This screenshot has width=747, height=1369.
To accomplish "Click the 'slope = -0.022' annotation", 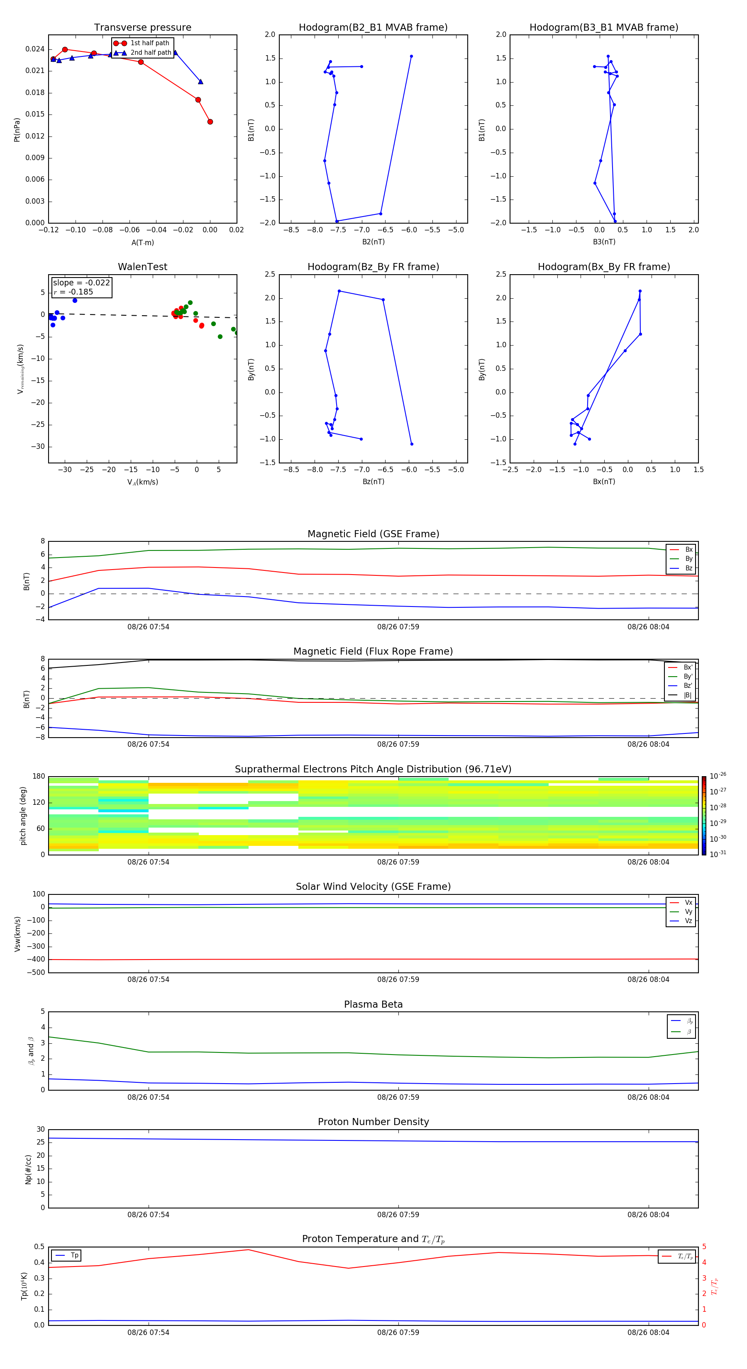I will pyautogui.click(x=81, y=283).
